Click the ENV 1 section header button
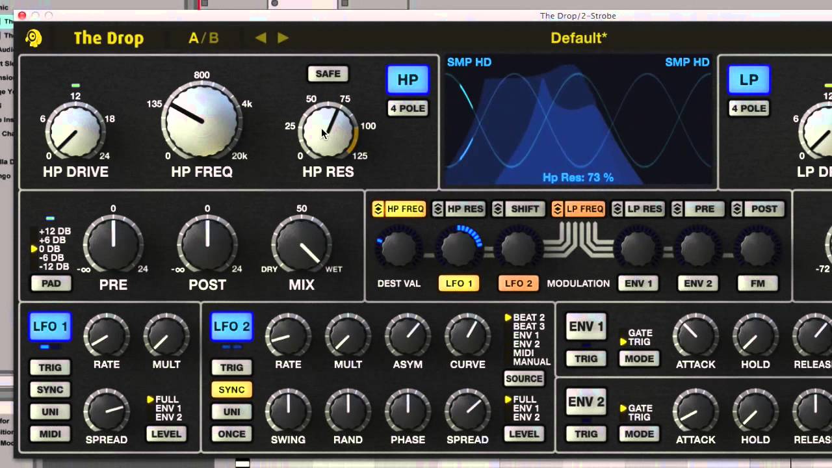The width and height of the screenshot is (832, 468). click(586, 326)
